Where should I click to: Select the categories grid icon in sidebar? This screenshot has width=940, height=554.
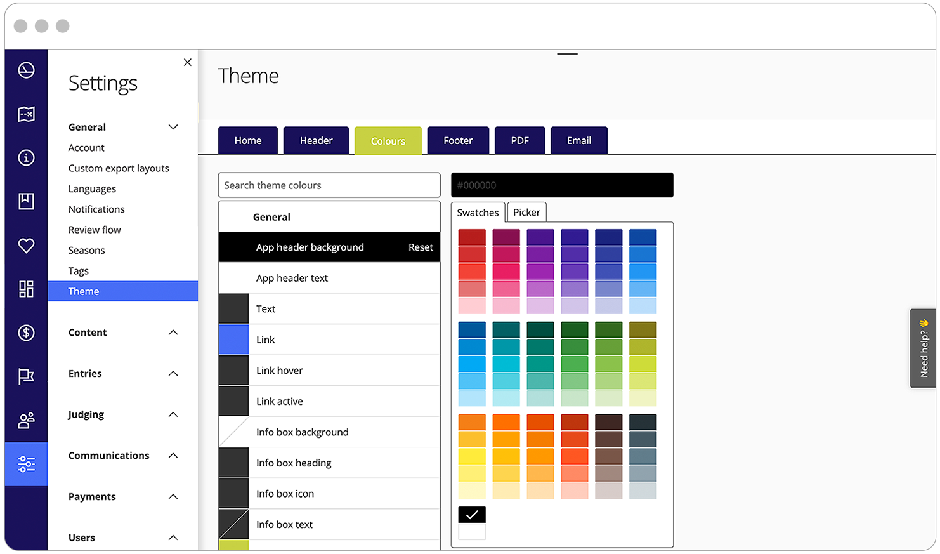coord(25,289)
